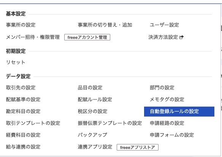Select 事業所の切り替え・追加
222x157 pixels.
tap(105, 25)
